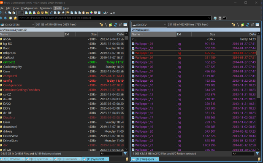
Task: Click the notepad icon right of command bar
Action: [215, 18]
